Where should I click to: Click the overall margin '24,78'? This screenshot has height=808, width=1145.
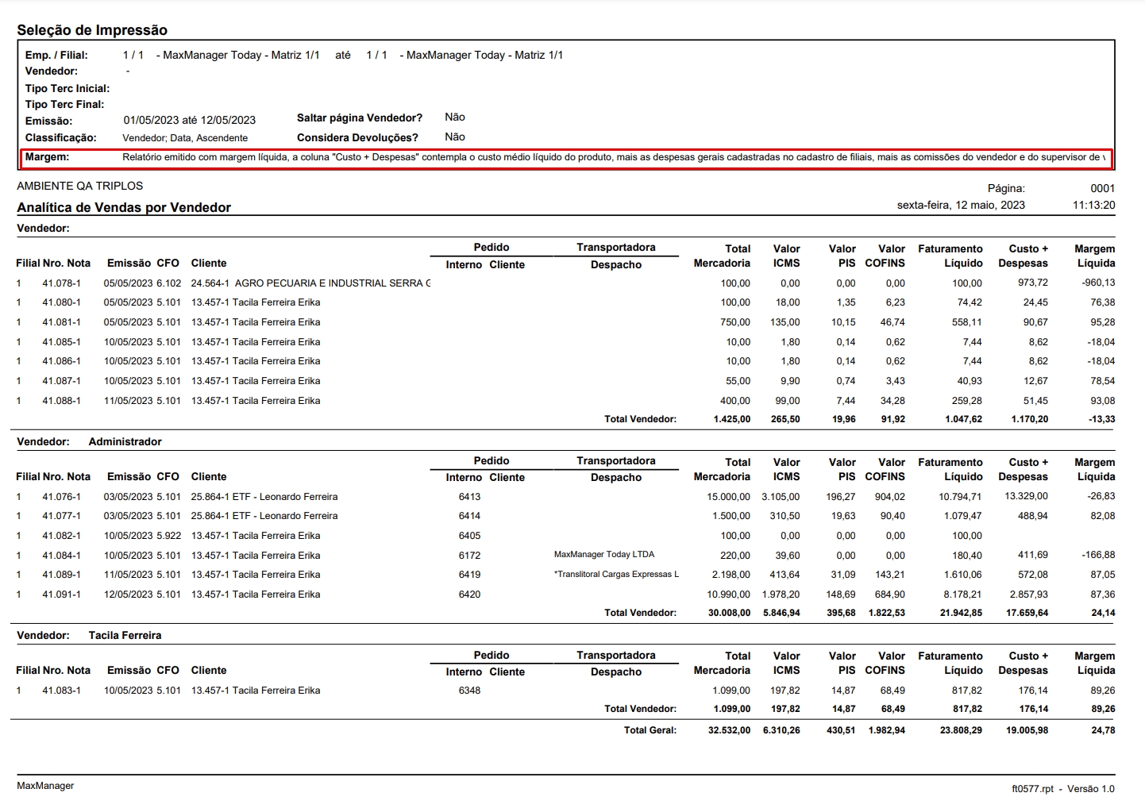pos(1103,730)
